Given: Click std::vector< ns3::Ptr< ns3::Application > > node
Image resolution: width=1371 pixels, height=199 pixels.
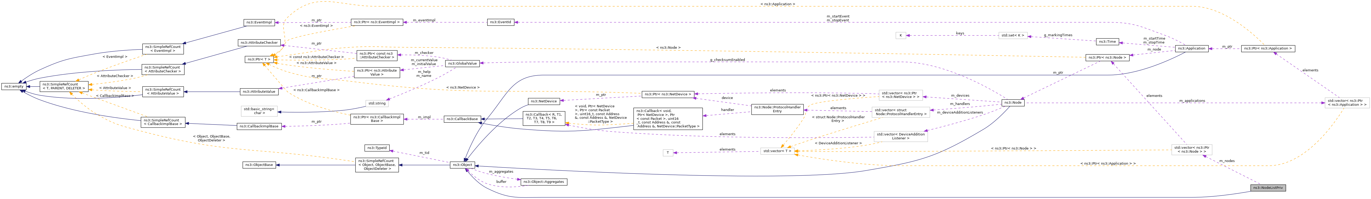Looking at the screenshot, I should tap(1346, 103).
